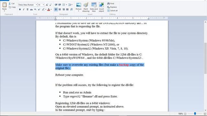
Task: Click the red word "backup"
Action: (124, 65)
